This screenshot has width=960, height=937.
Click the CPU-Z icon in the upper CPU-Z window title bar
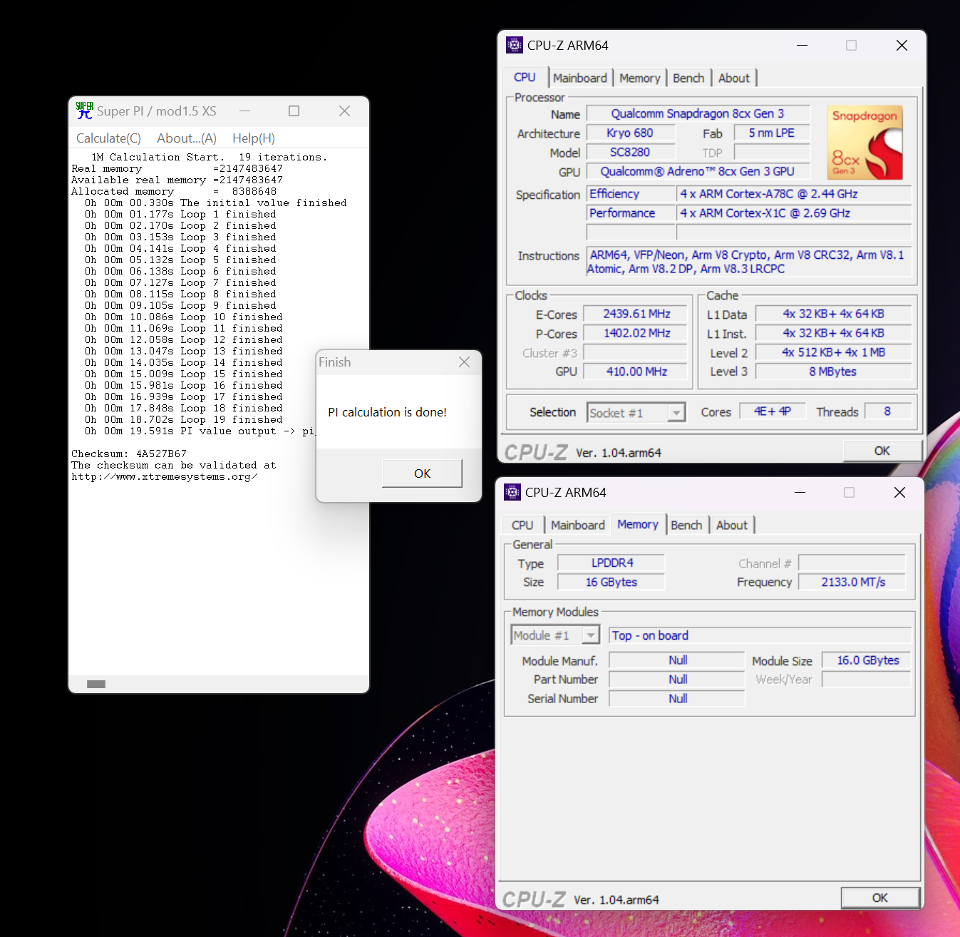[515, 45]
